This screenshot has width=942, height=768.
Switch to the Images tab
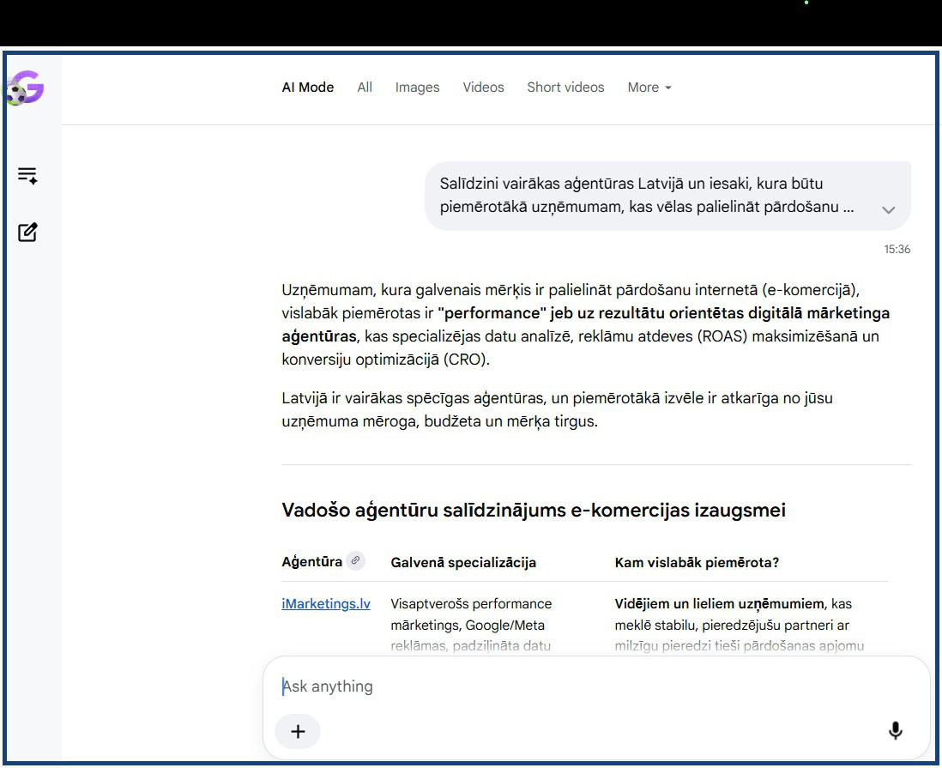click(x=418, y=88)
